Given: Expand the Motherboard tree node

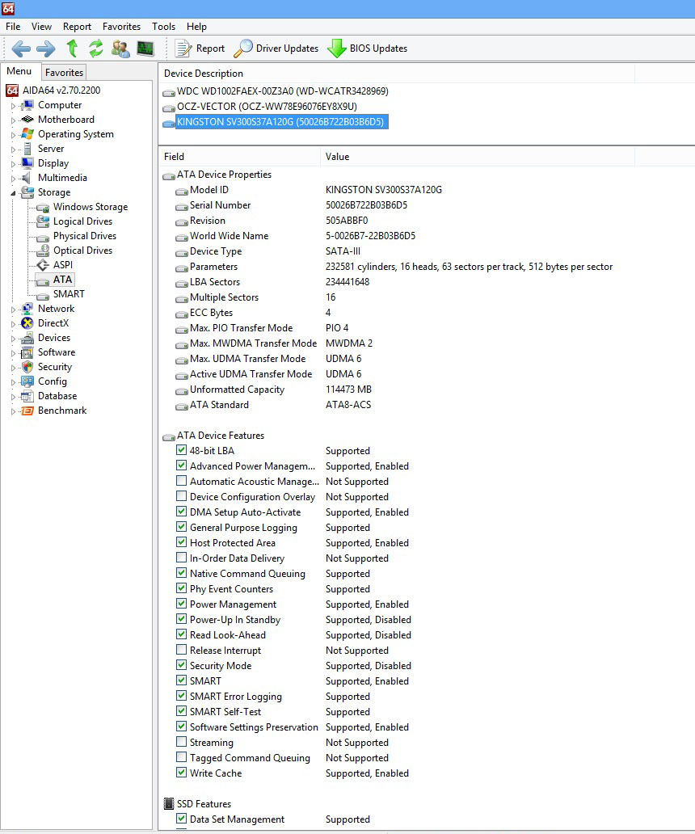Looking at the screenshot, I should pyautogui.click(x=13, y=120).
